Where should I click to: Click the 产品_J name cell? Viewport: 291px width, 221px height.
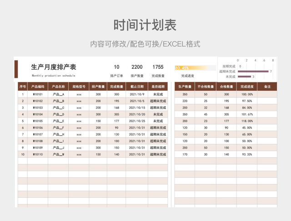coord(58,148)
